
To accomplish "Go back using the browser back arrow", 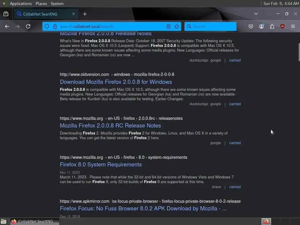I will pos(7,26).
